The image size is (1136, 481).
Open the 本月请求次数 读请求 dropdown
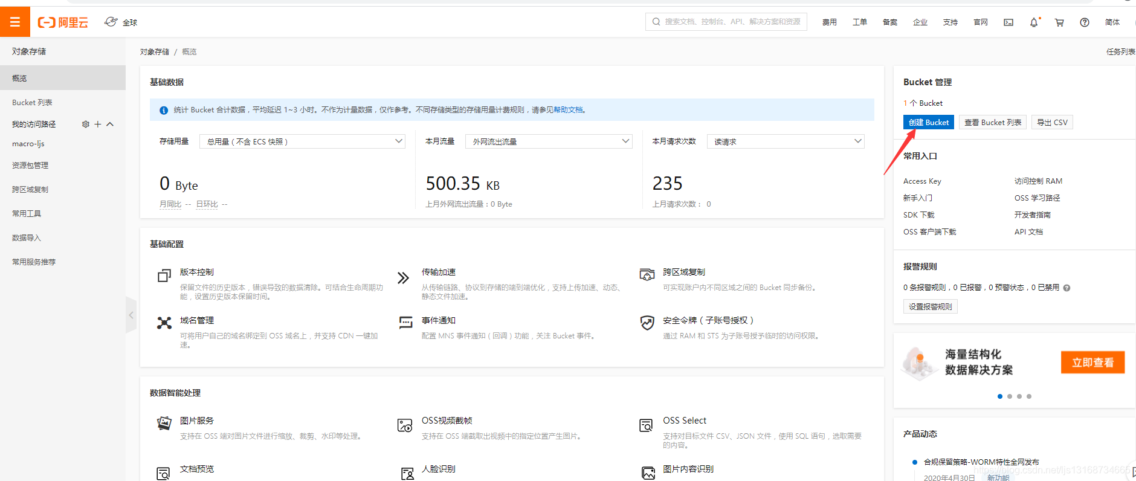point(786,141)
